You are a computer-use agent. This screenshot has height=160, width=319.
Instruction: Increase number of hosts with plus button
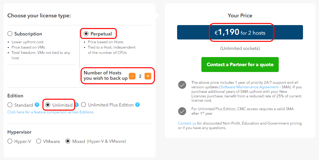[x=148, y=76]
